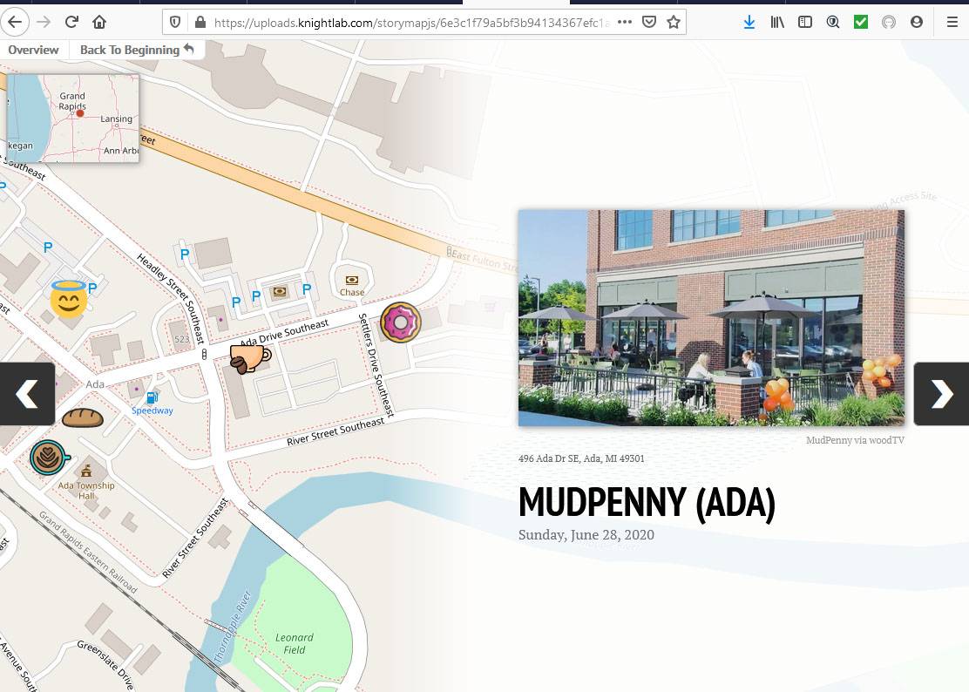Click the donut marker on the map
Screen dimensions: 969x692
coord(400,322)
